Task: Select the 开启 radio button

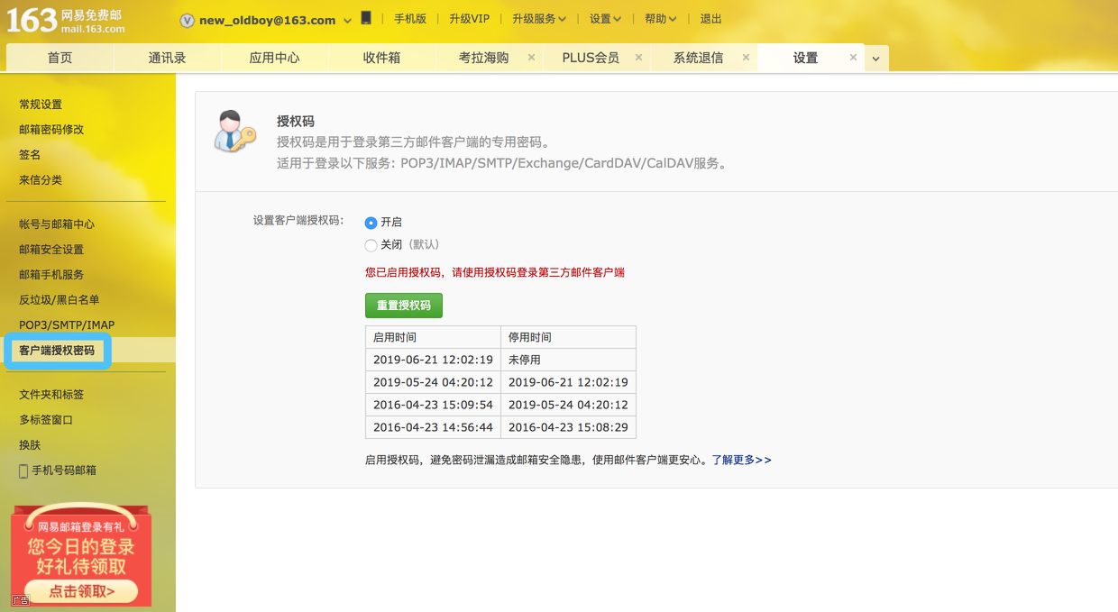Action: click(x=371, y=223)
